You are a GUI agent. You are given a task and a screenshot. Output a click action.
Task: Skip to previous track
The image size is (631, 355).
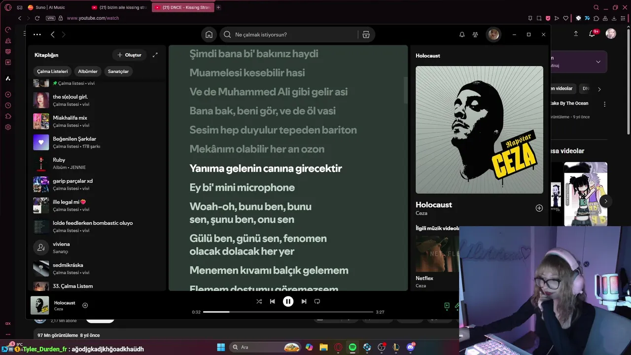tap(272, 301)
